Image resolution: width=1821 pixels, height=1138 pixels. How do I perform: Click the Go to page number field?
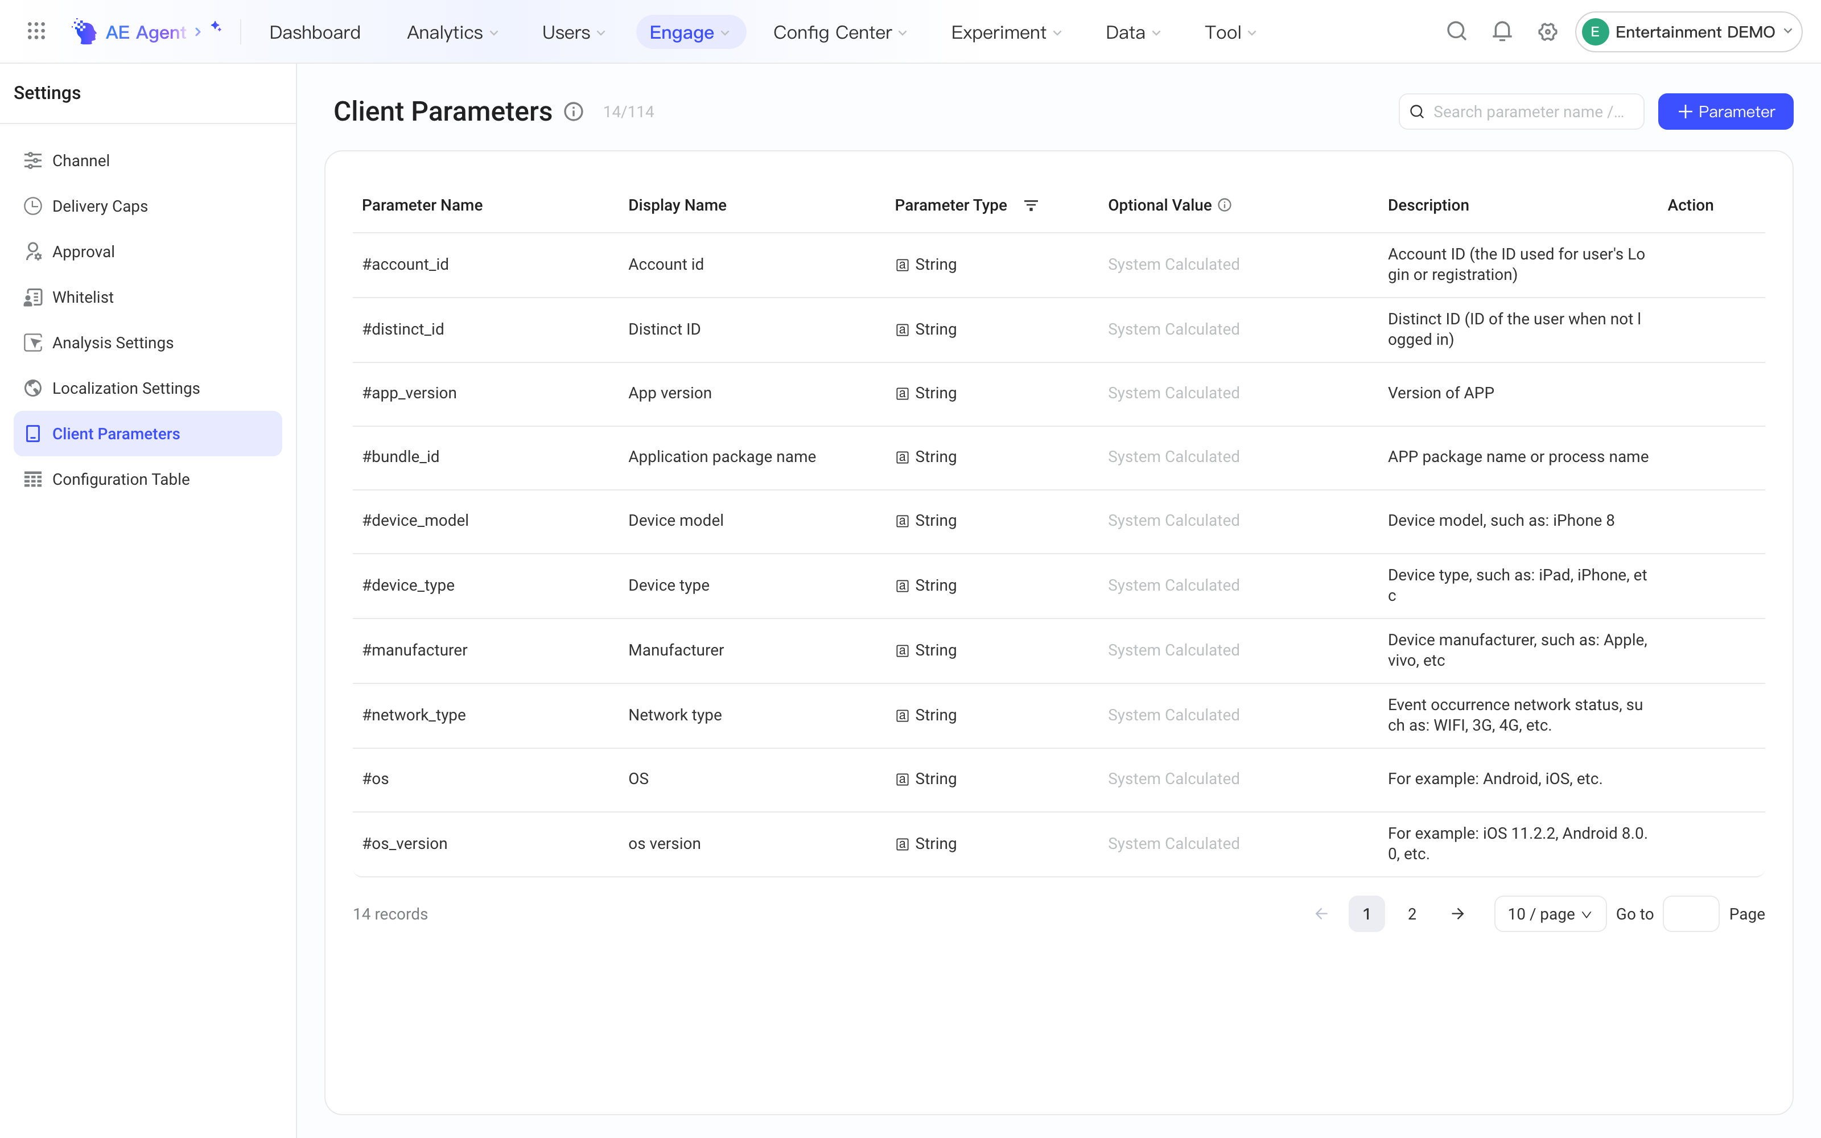[x=1691, y=914]
